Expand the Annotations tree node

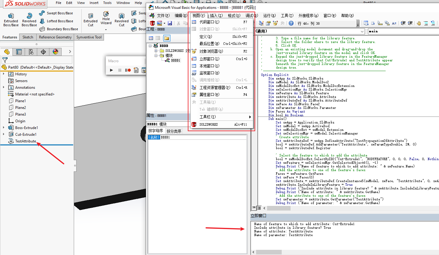[x=4, y=88]
